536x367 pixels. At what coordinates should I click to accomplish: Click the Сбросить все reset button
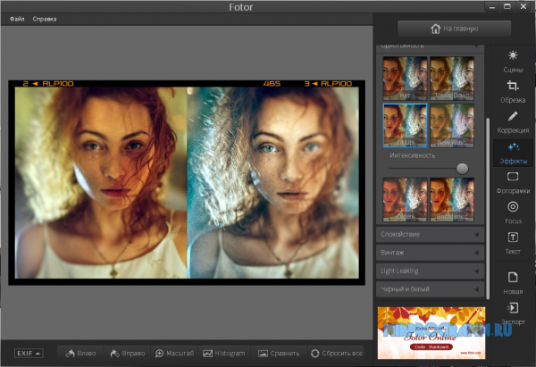(336, 354)
